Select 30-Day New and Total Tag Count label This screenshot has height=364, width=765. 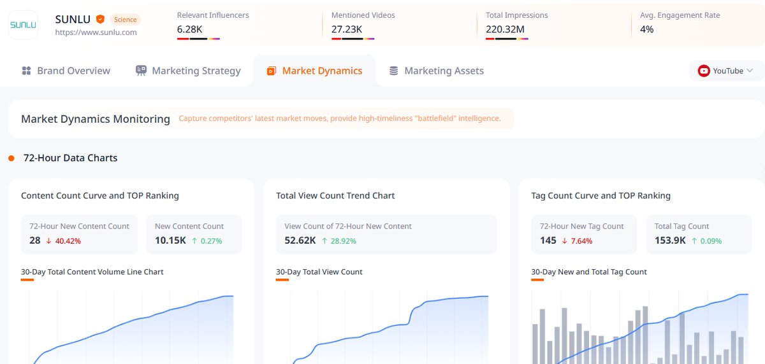click(589, 272)
